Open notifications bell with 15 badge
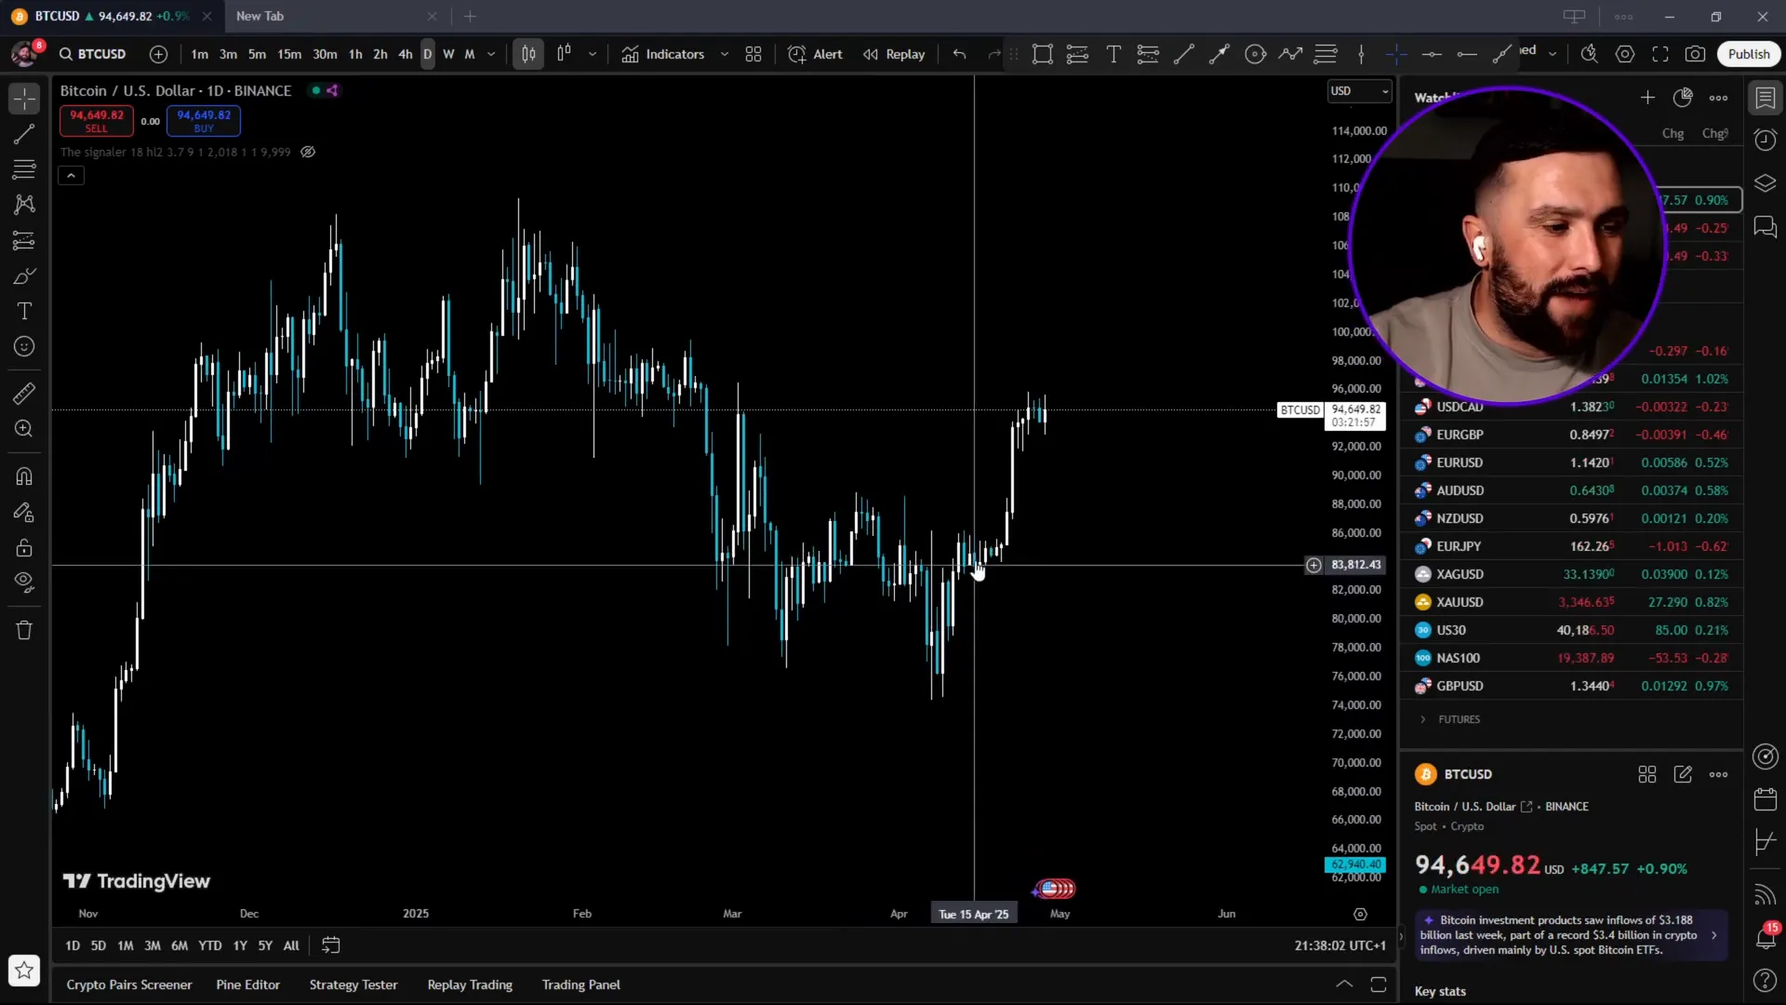Image resolution: width=1786 pixels, height=1005 pixels. (1765, 937)
